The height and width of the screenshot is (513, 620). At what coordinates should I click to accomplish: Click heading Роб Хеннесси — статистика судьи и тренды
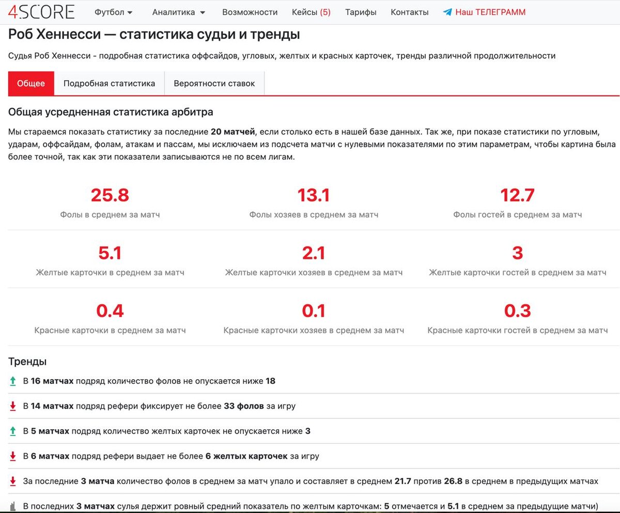click(154, 35)
